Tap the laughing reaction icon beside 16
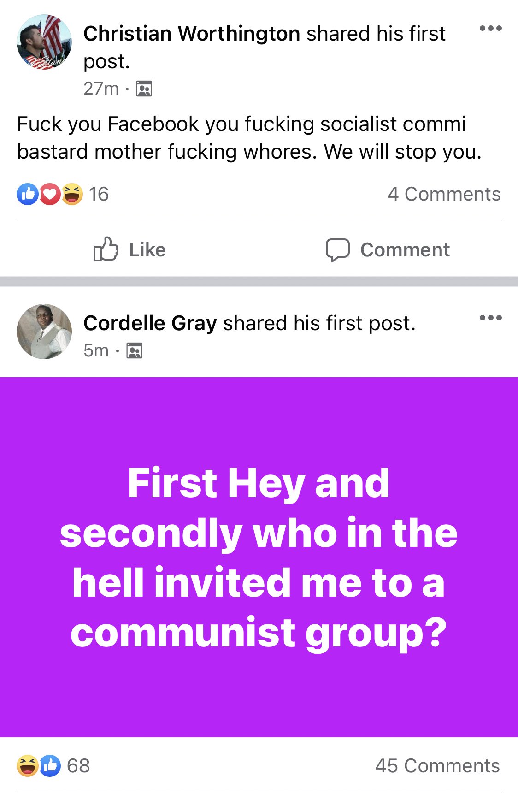The height and width of the screenshot is (794, 518). point(72,194)
